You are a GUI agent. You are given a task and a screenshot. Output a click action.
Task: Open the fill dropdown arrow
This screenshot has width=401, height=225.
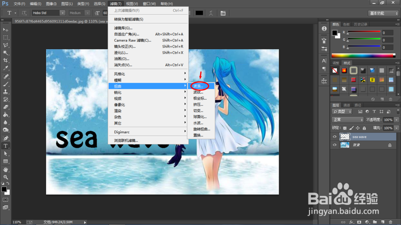(x=397, y=128)
